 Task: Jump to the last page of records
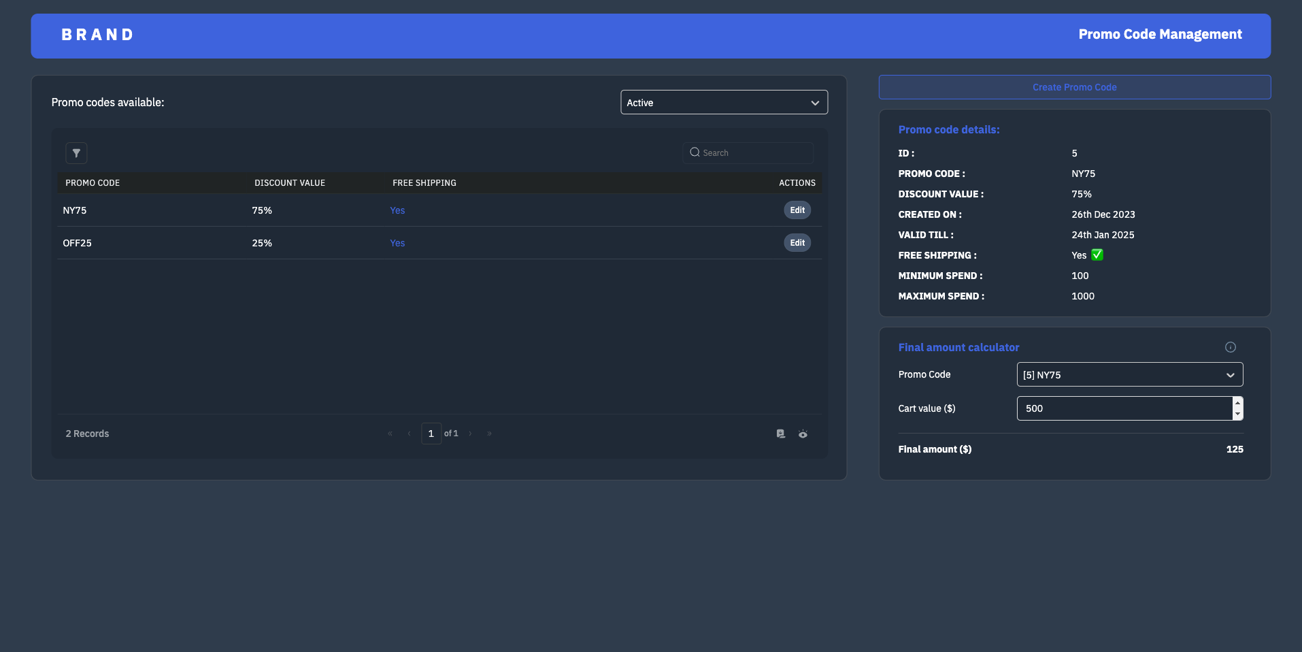(489, 434)
